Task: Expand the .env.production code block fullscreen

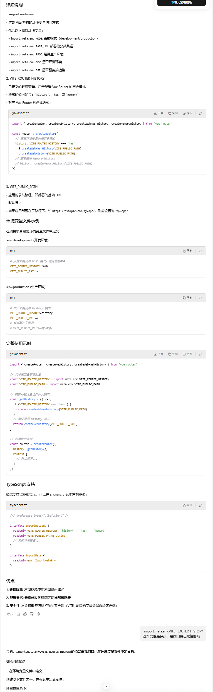Action: tap(200, 298)
